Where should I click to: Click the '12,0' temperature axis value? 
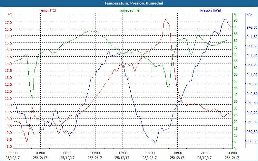pos(9,91)
